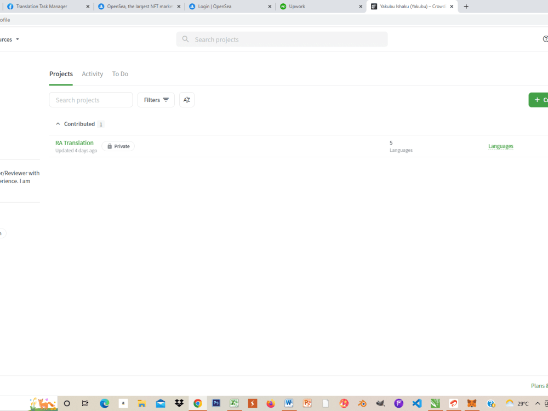Show hidden system tray icons

coord(538,403)
